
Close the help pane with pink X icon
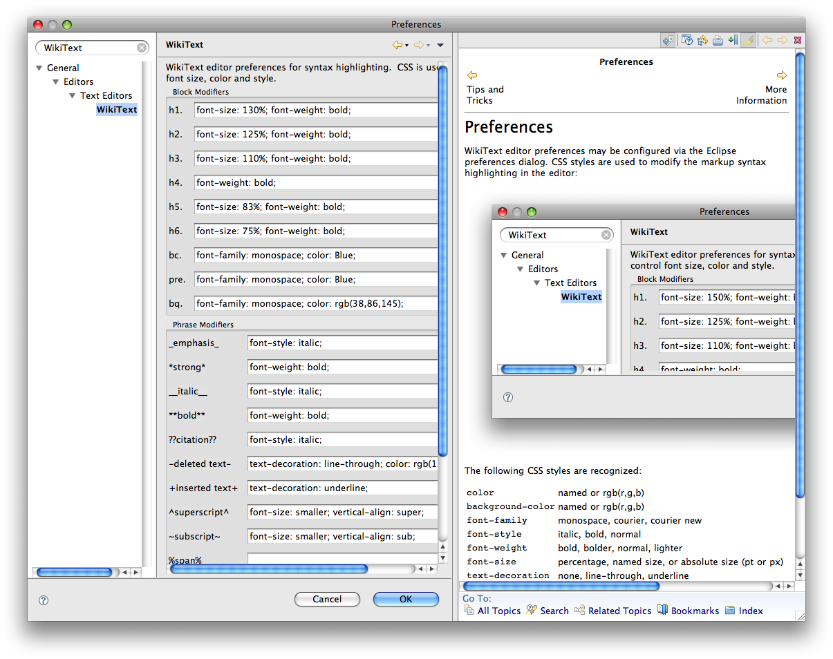tap(798, 40)
